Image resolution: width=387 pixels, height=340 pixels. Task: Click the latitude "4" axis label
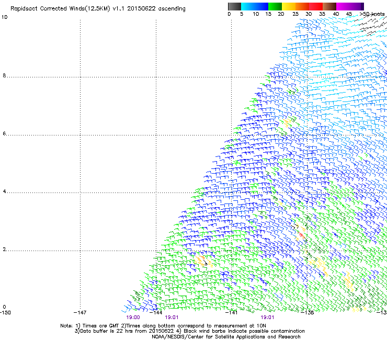4,191
